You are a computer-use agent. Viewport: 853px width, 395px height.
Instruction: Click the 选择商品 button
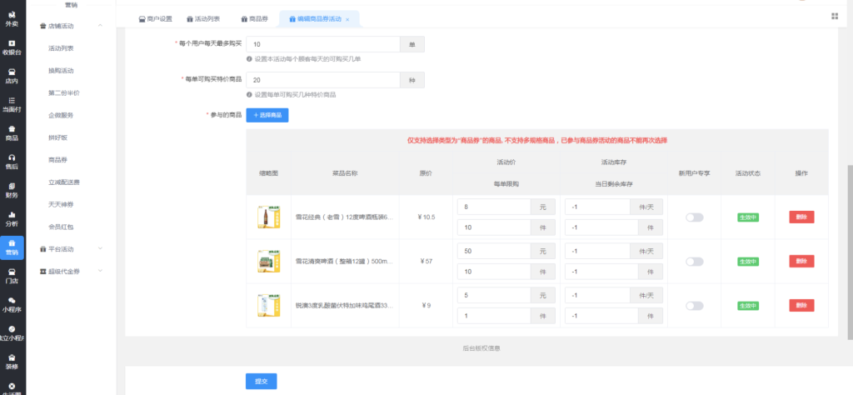[x=267, y=115]
